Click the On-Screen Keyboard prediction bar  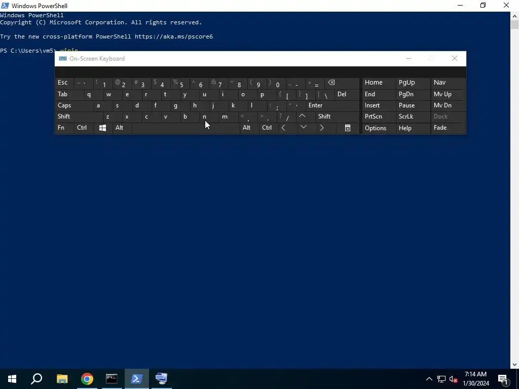(261, 72)
